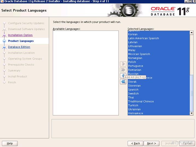Select Swedish in Selected Languages
This screenshot has width=196, height=147.
tap(159, 94)
